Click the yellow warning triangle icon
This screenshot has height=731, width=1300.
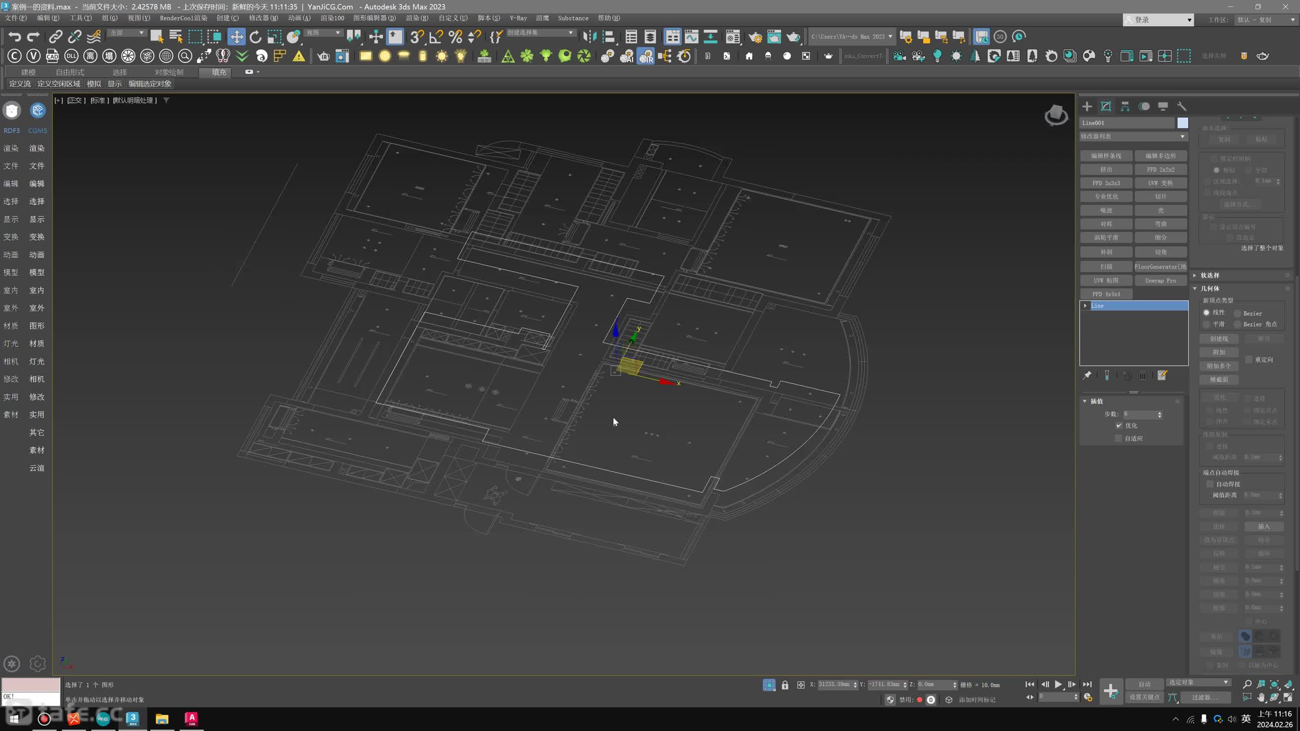299,56
